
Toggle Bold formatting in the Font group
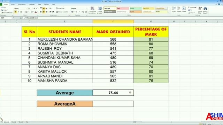[x=15, y=12]
